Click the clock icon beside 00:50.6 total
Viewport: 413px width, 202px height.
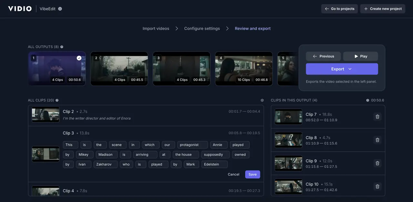pyautogui.click(x=368, y=100)
